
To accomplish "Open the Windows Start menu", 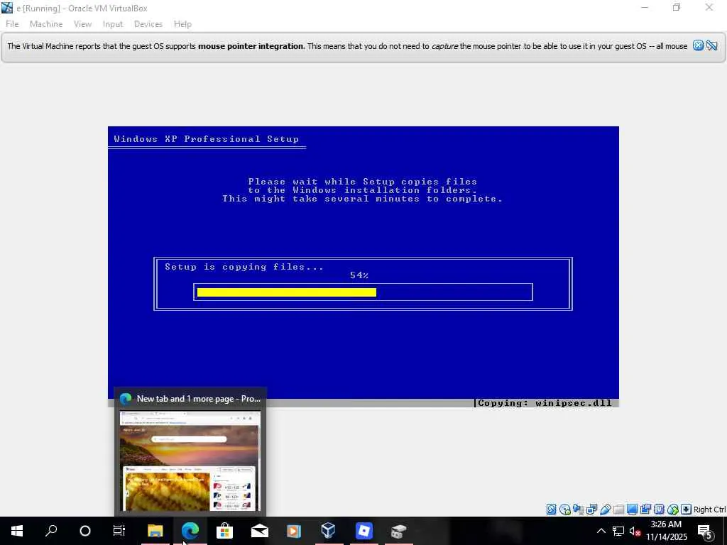I will click(x=17, y=531).
